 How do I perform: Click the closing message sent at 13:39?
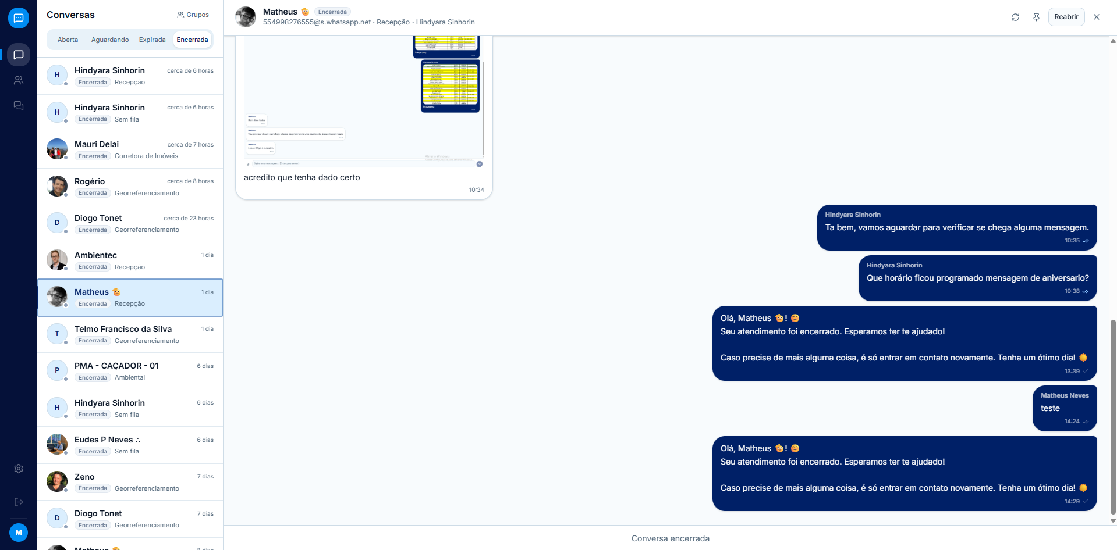pos(905,343)
